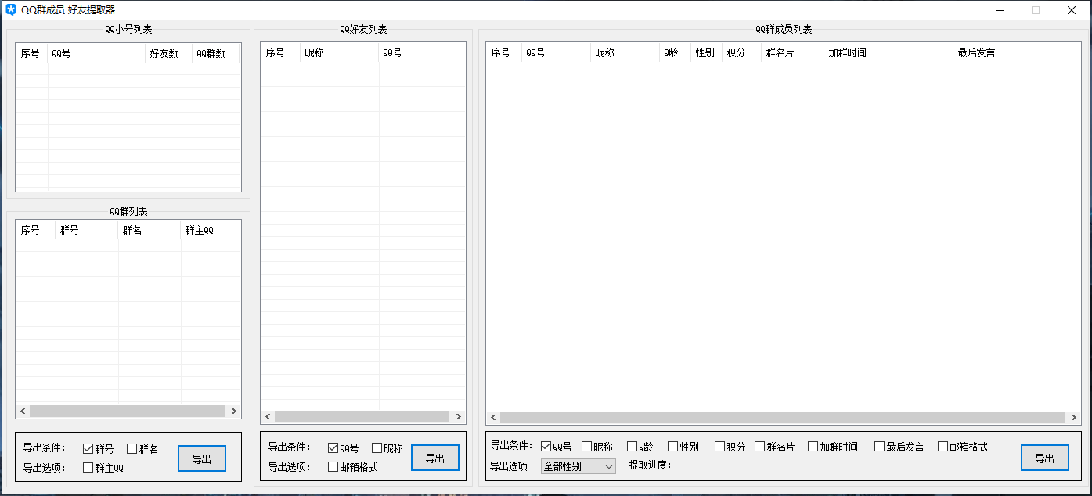Click 群名片 column header
The image size is (1092, 496).
click(793, 52)
